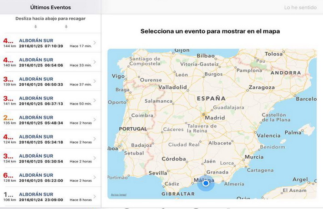Click "Desliza hacia abajo para recargar" text
Viewport: 323px width, 209px height.
point(50,19)
